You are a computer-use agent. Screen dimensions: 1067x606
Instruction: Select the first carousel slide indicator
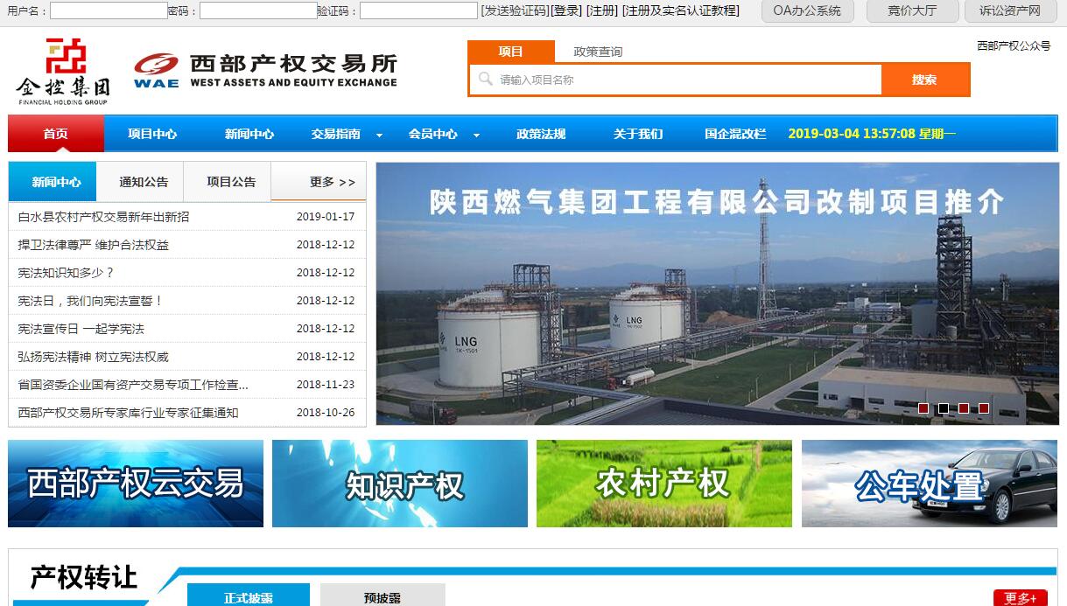click(x=923, y=408)
